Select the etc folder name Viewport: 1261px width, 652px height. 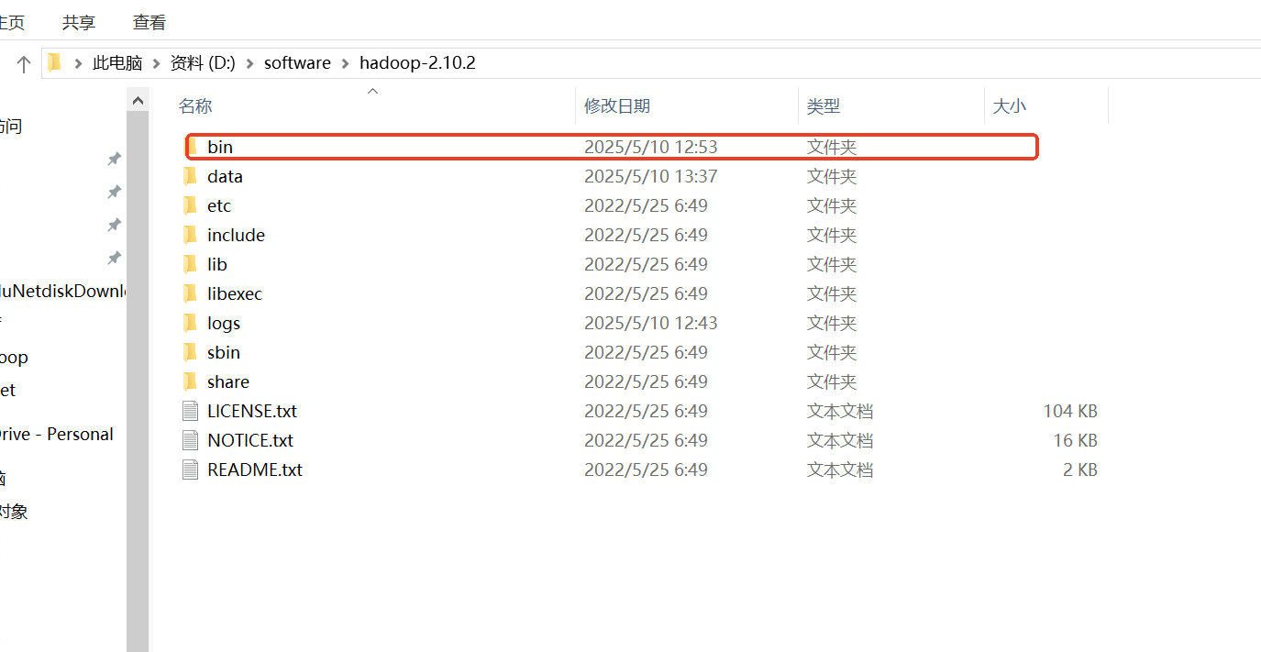click(219, 205)
